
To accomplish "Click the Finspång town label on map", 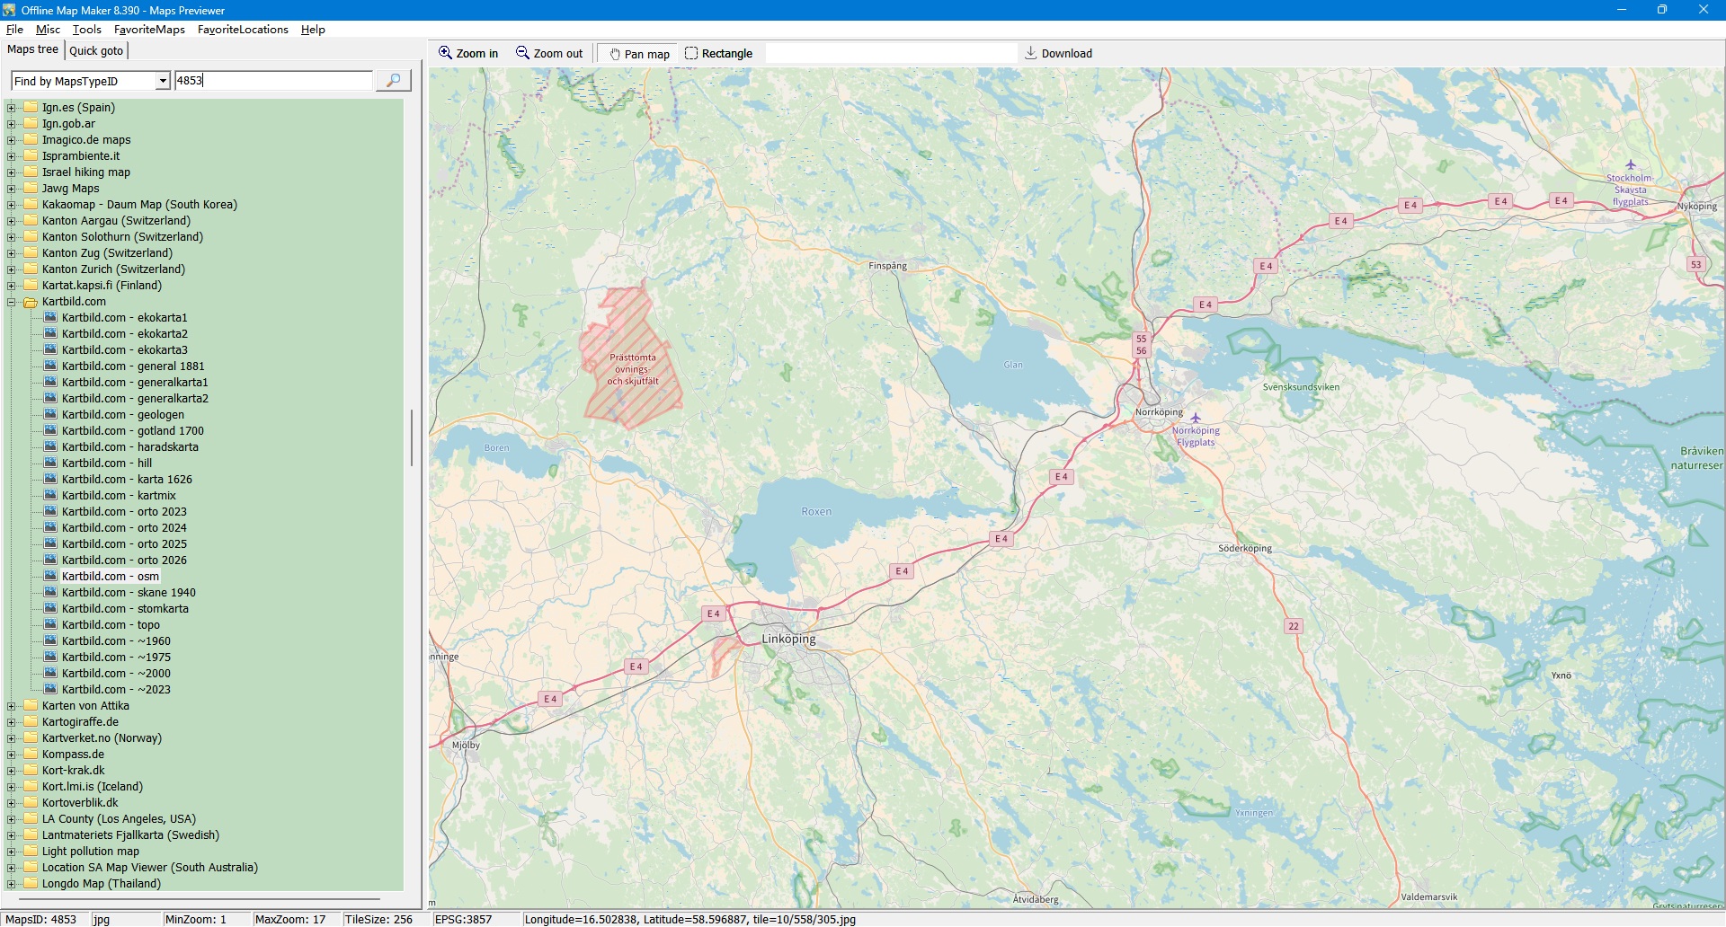I will click(887, 266).
